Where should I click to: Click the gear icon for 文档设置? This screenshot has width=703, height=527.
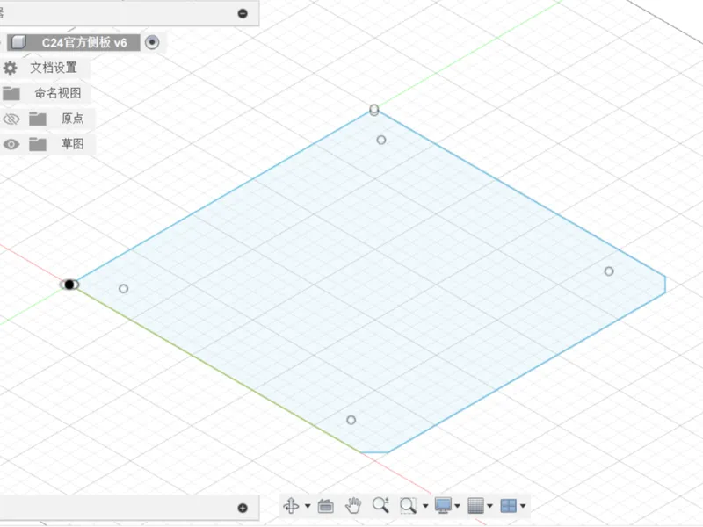tap(10, 69)
